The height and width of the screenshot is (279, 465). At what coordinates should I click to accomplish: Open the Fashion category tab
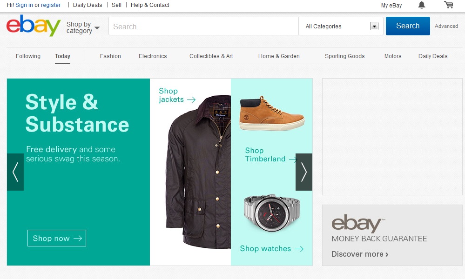(x=110, y=56)
